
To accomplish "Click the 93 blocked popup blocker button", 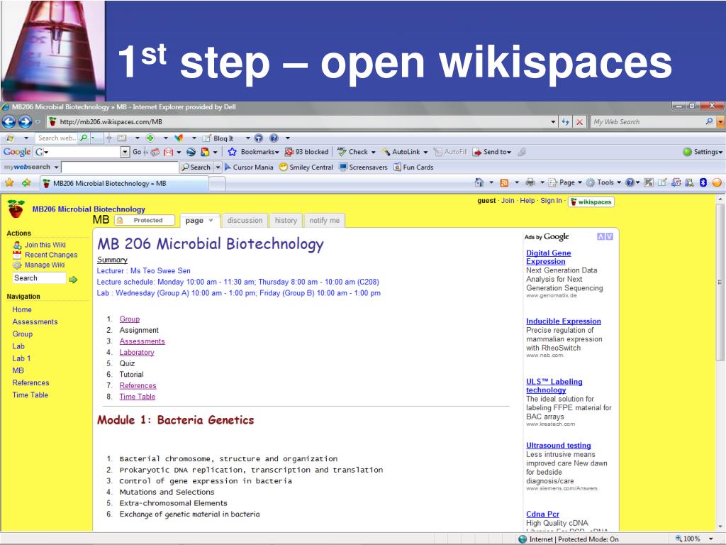I will (306, 152).
